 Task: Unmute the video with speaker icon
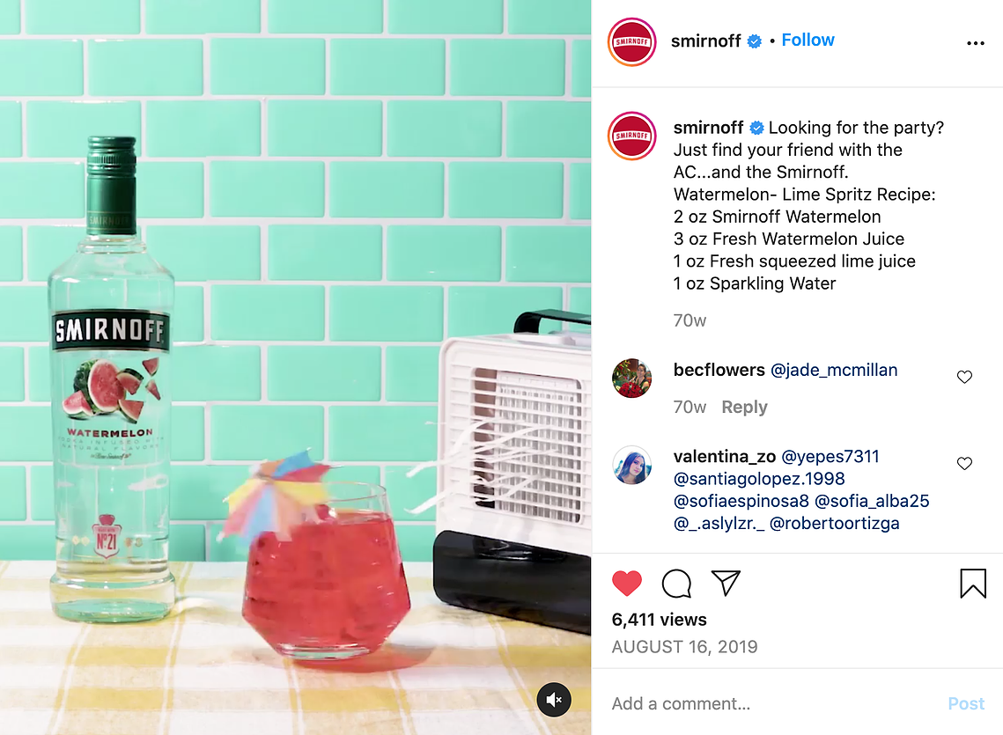(554, 699)
